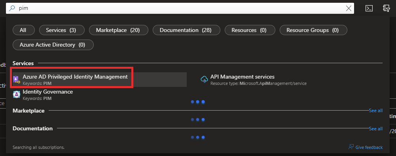Open the Cloud Shell icon
Viewport: 396px width, 156px height.
point(369,8)
